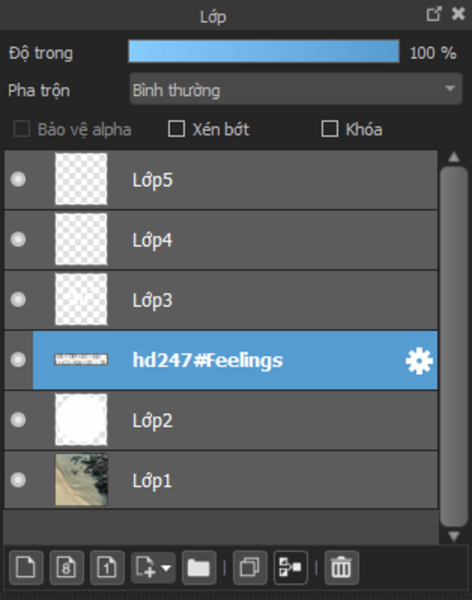The height and width of the screenshot is (600, 472).
Task: Open settings gear of hd247#Feelings layer
Action: [419, 361]
